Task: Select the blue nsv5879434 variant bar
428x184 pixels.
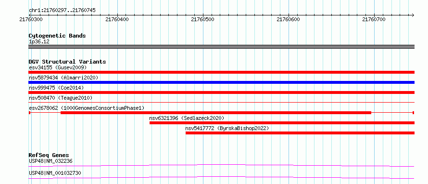Action: pyautogui.click(x=221, y=82)
